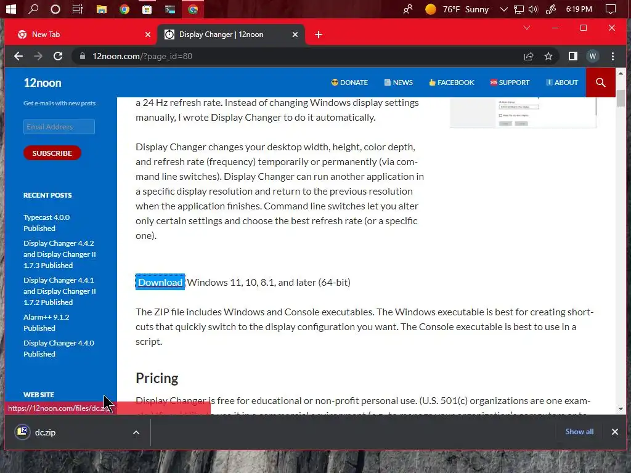Click the Email Address field
This screenshot has height=473, width=631.
click(59, 127)
